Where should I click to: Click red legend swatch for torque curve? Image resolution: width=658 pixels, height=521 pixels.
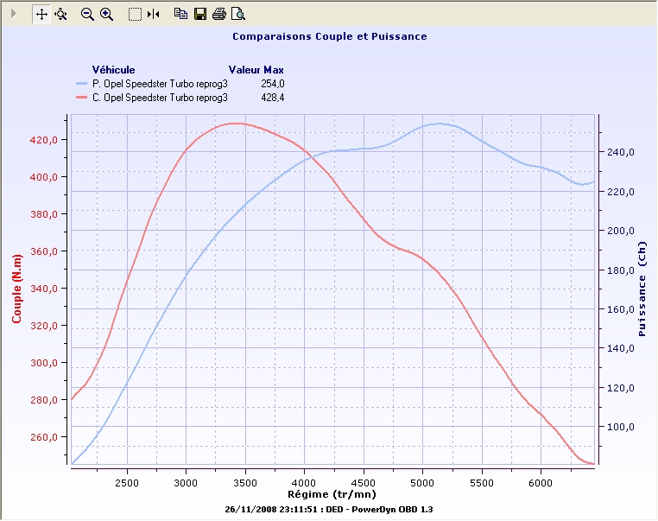point(81,98)
